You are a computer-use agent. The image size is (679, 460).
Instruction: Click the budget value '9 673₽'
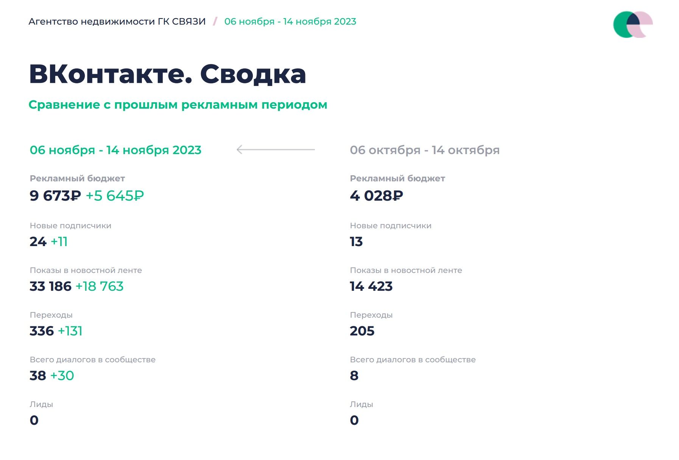[55, 196]
